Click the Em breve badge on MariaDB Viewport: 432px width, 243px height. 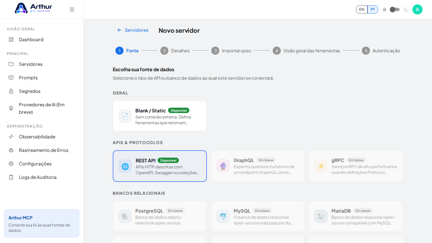click(363, 211)
